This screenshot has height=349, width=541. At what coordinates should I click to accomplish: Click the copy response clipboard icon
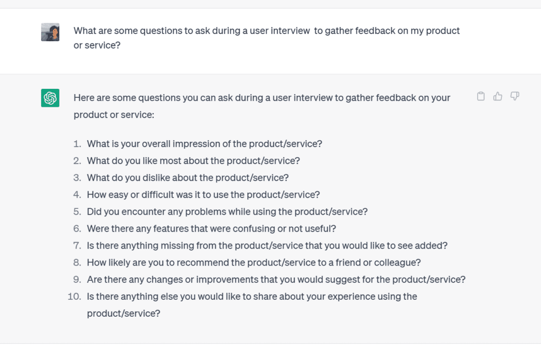(x=481, y=96)
